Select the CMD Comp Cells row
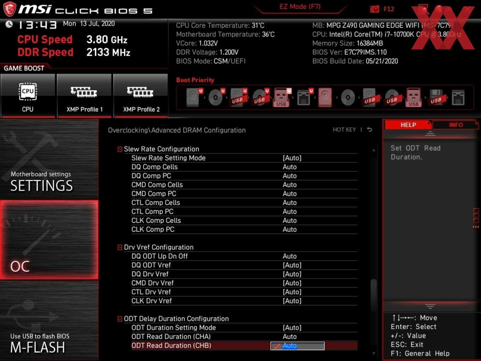 (x=244, y=185)
